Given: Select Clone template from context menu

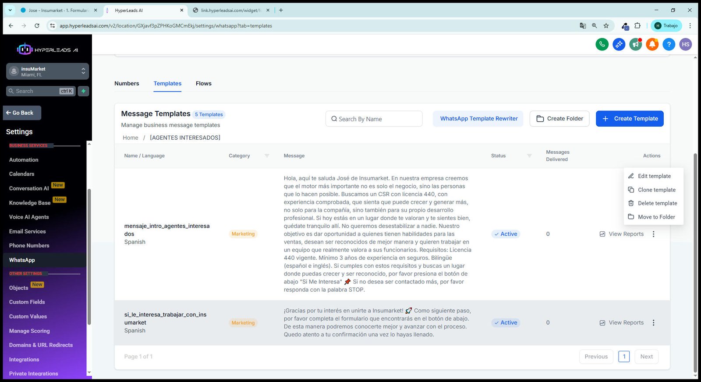Looking at the screenshot, I should coord(654,190).
